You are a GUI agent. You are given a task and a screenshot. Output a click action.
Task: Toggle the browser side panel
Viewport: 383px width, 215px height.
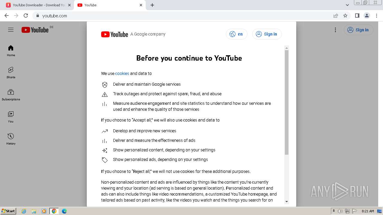click(x=357, y=16)
